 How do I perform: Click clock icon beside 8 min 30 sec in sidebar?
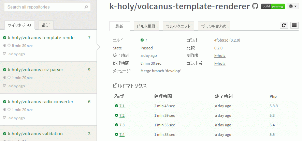[9, 46]
